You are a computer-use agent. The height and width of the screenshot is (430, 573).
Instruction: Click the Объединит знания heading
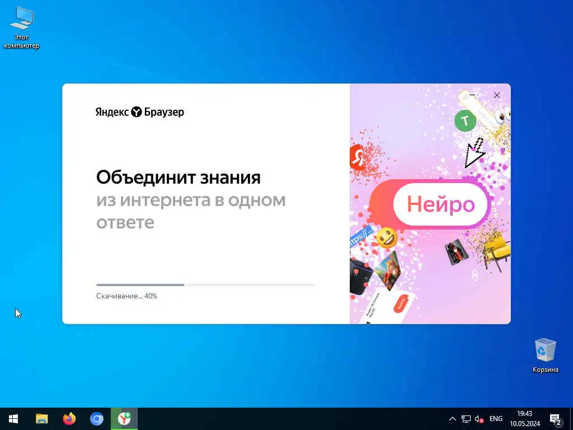[x=179, y=177]
